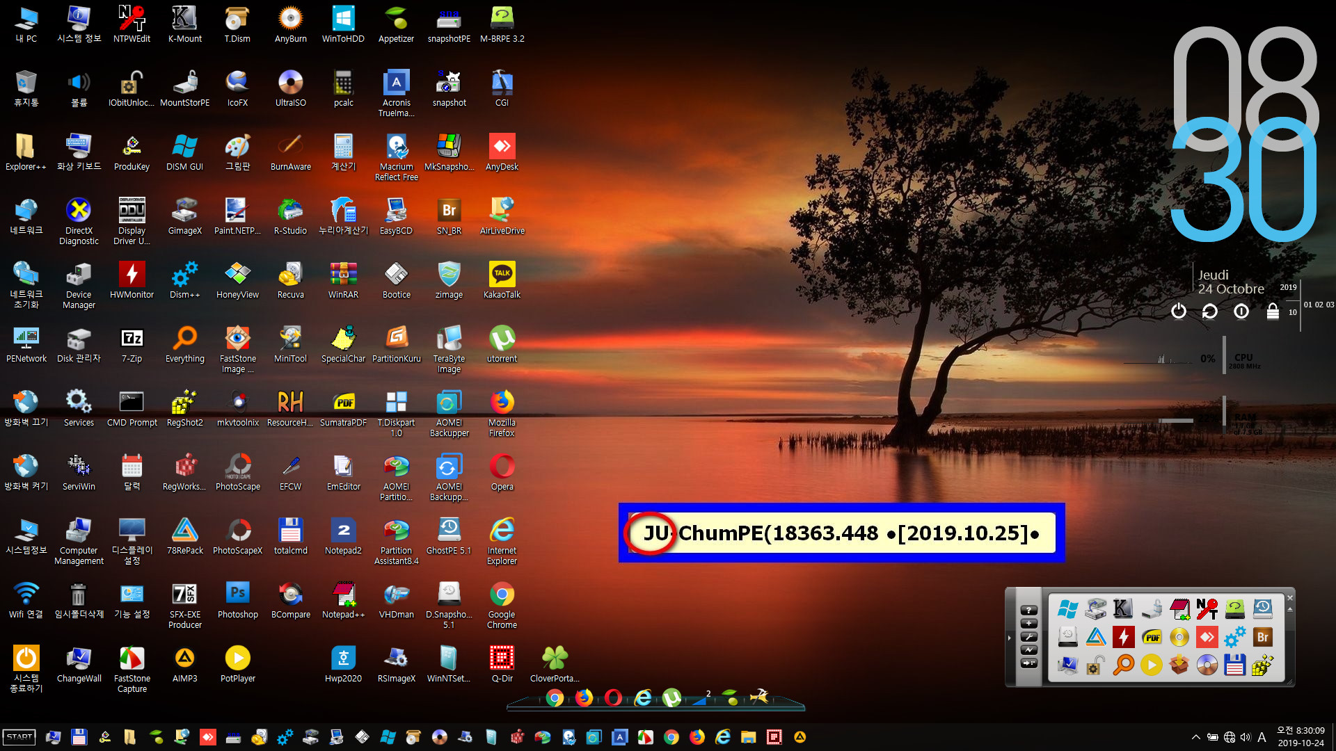Show hidden tray icons chevron

(x=1195, y=737)
